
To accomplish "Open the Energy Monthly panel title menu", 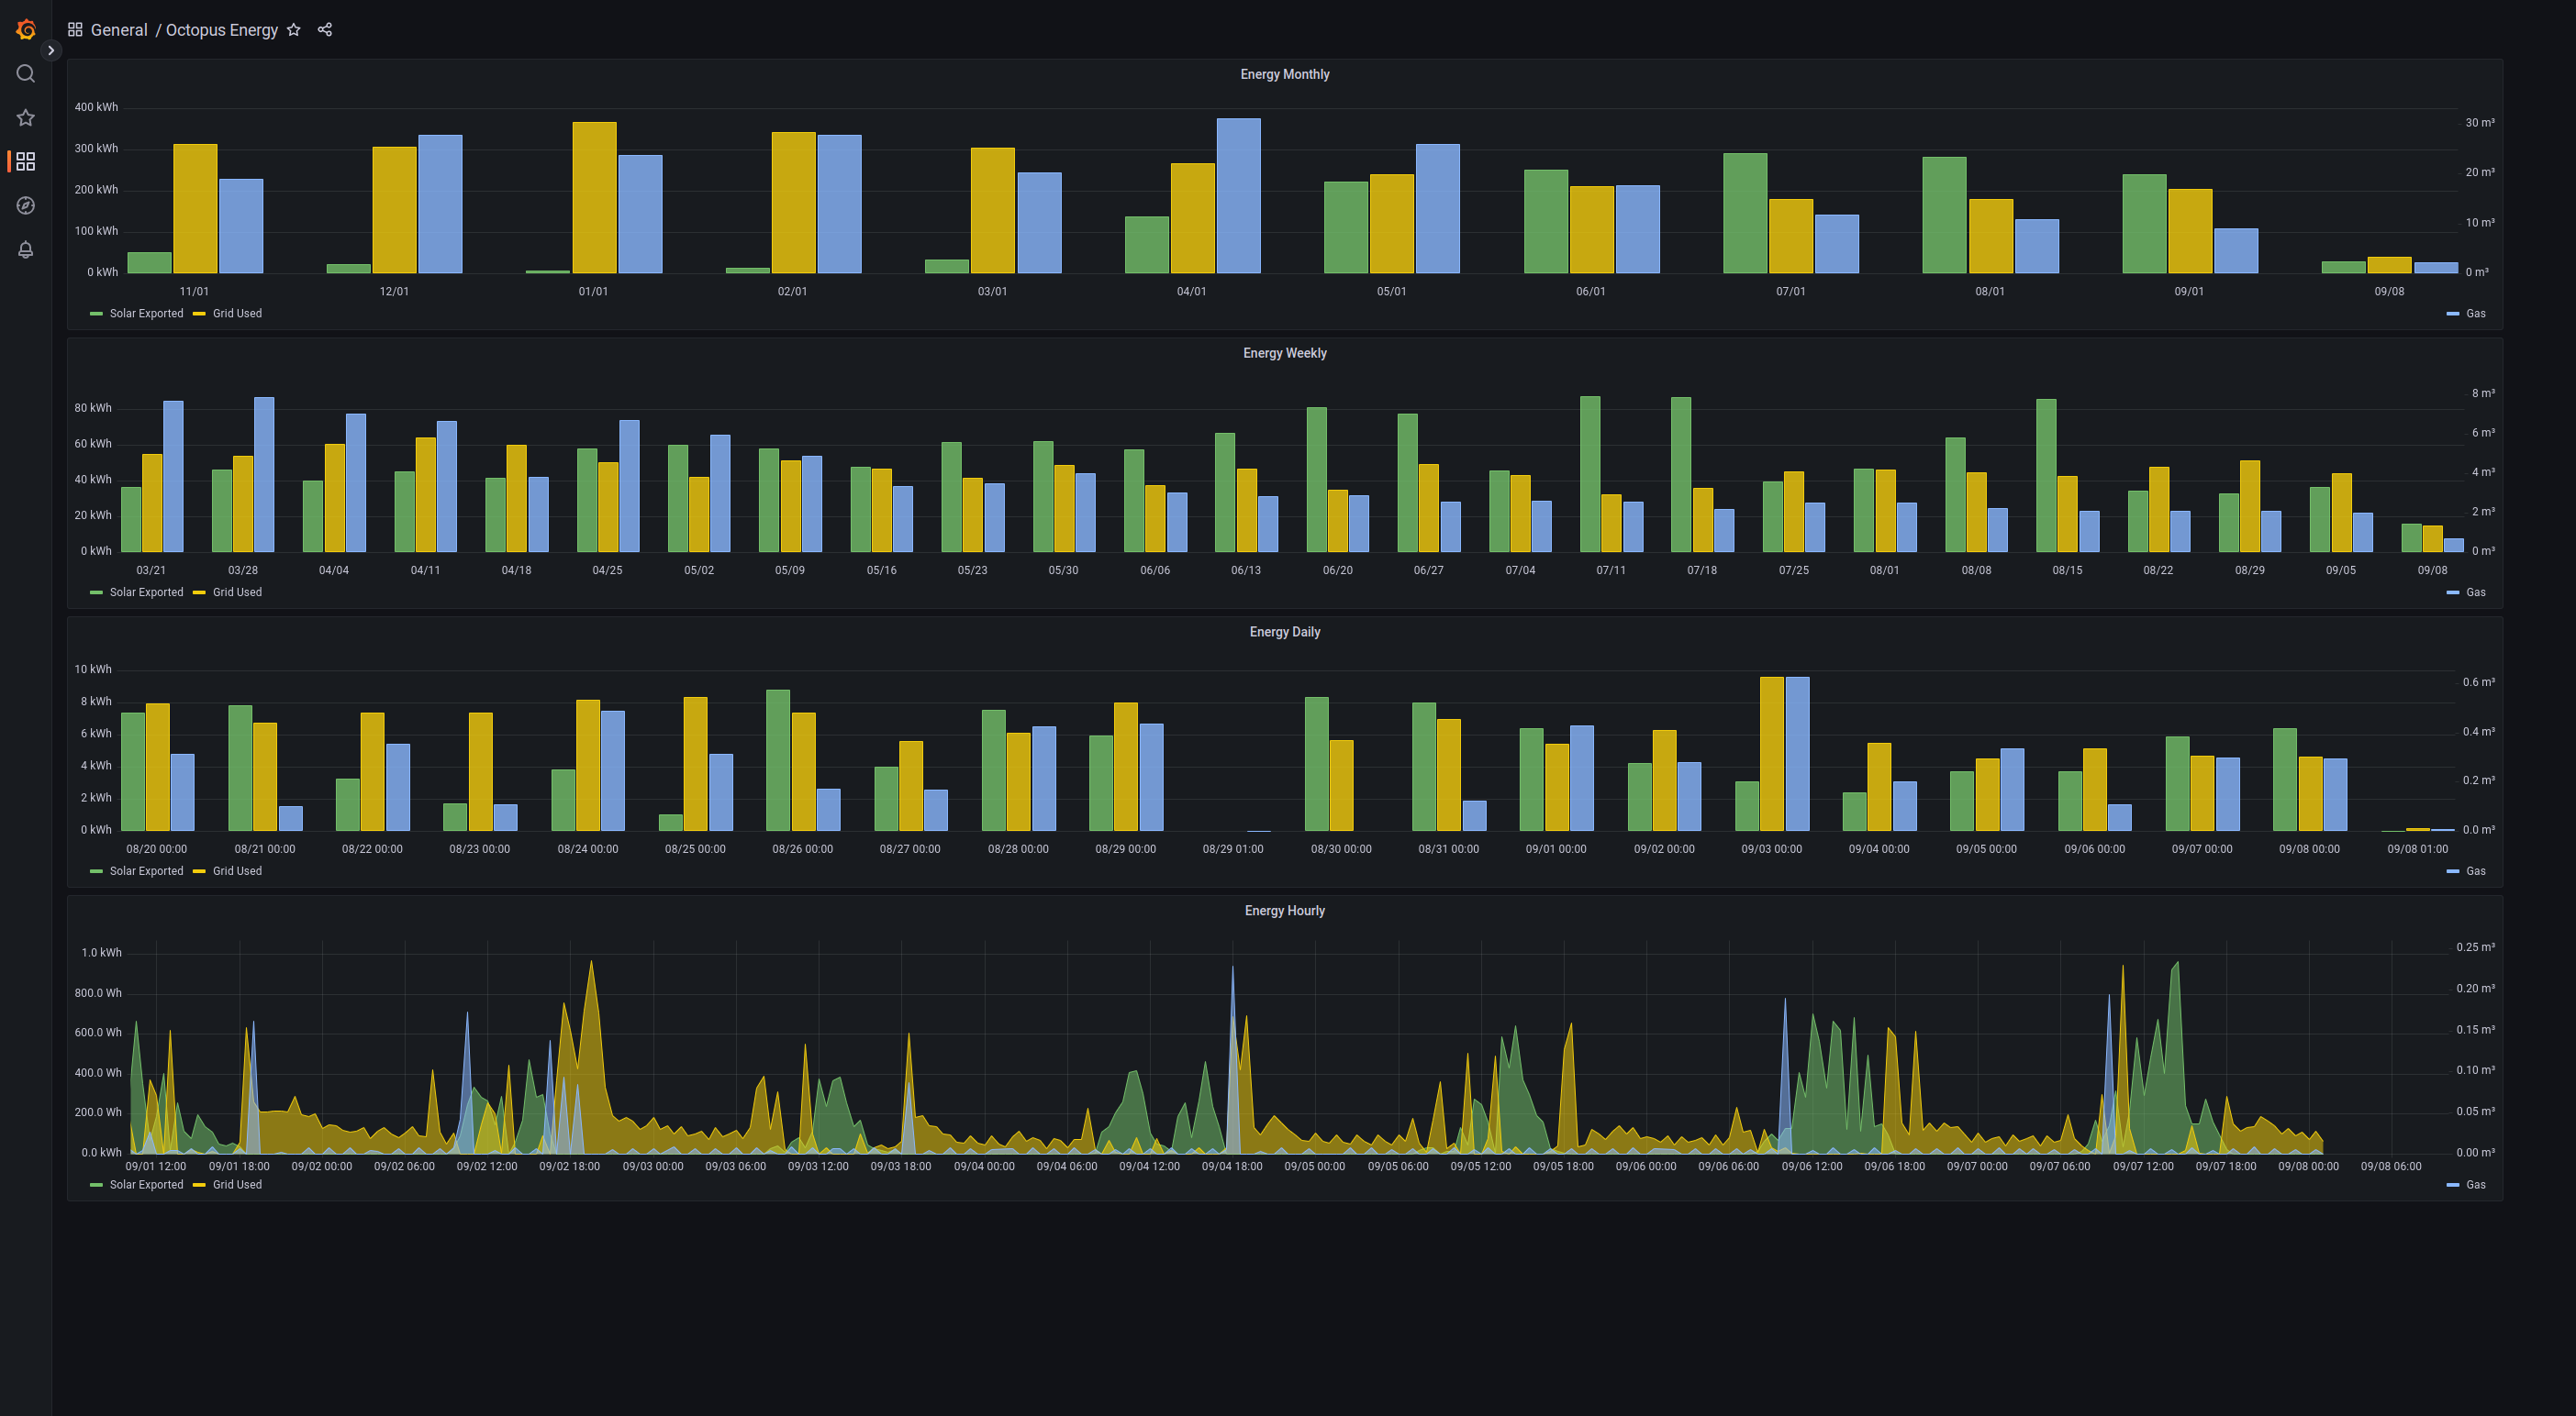I will coord(1284,75).
